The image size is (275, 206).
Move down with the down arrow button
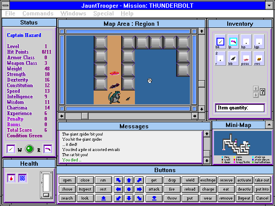[x=129, y=198]
